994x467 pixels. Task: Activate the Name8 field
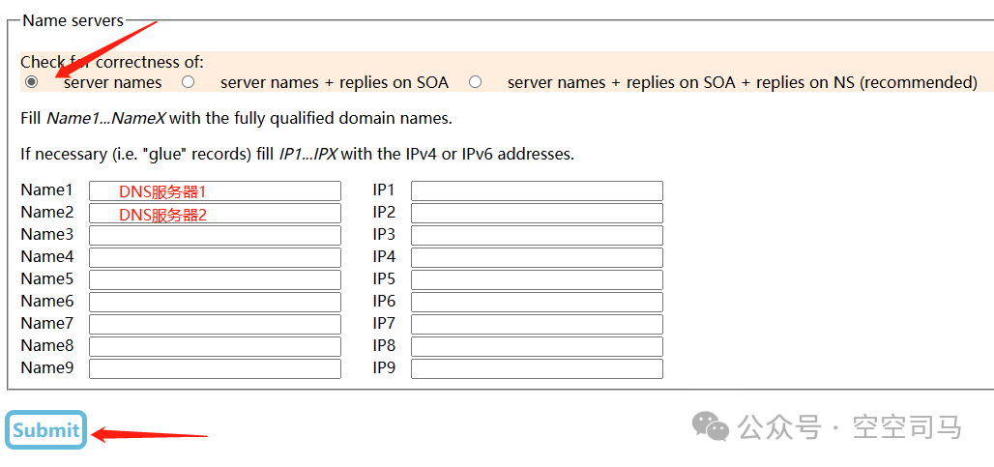coord(215,346)
